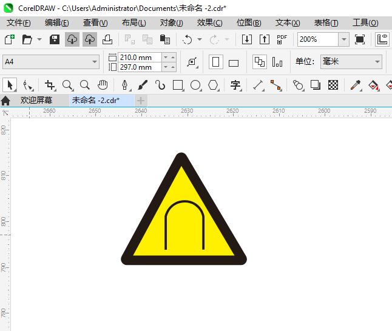The image size is (392, 331).
Task: Open a file with folder icon
Action: (27, 39)
